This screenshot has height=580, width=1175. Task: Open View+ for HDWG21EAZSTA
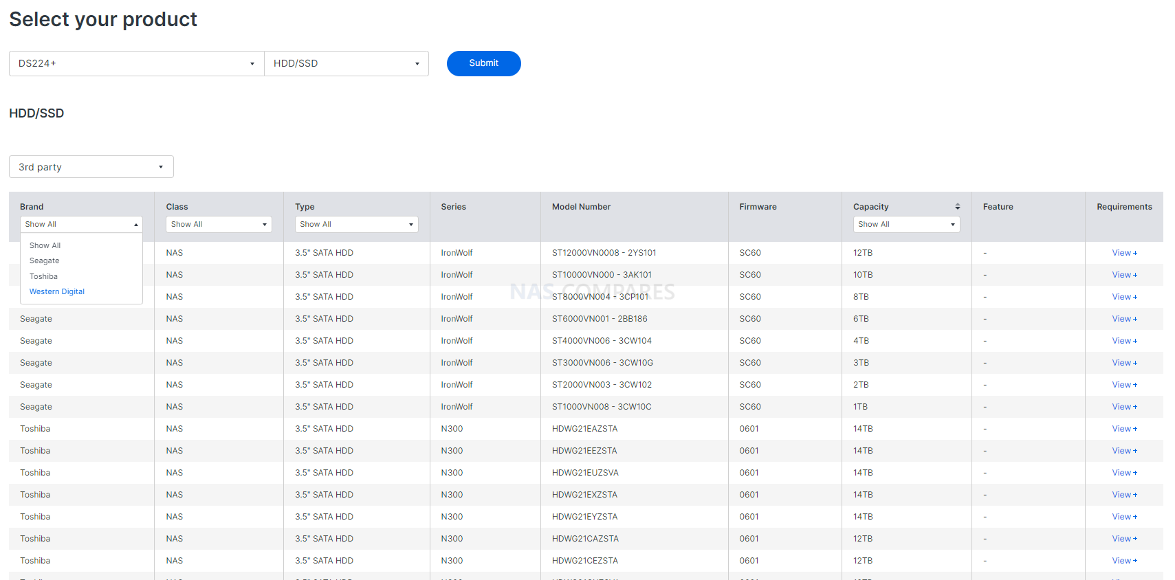tap(1125, 429)
